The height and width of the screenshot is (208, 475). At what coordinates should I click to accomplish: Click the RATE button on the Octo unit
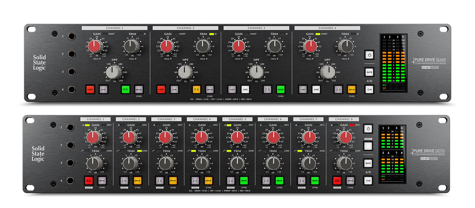[368, 163]
